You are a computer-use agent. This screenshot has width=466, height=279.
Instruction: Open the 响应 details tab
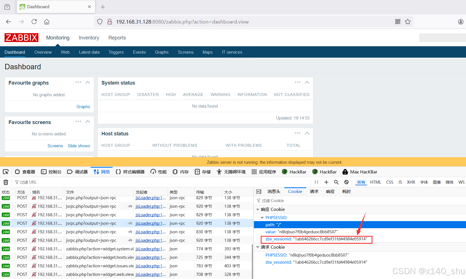(330, 192)
